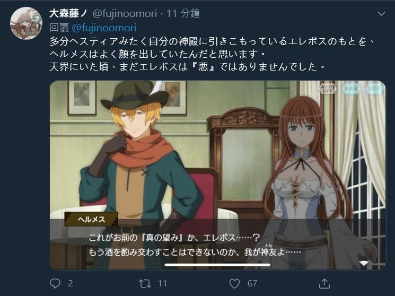Image resolution: width=395 pixels, height=296 pixels.
Task: Click the @fujinoomori handle beside the name
Action: click(x=125, y=13)
